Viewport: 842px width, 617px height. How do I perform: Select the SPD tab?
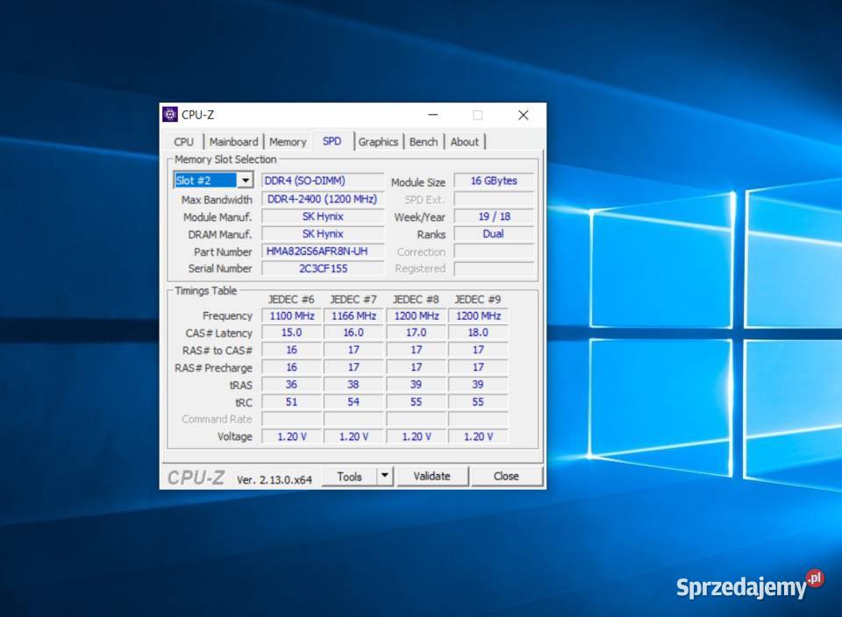click(x=332, y=141)
